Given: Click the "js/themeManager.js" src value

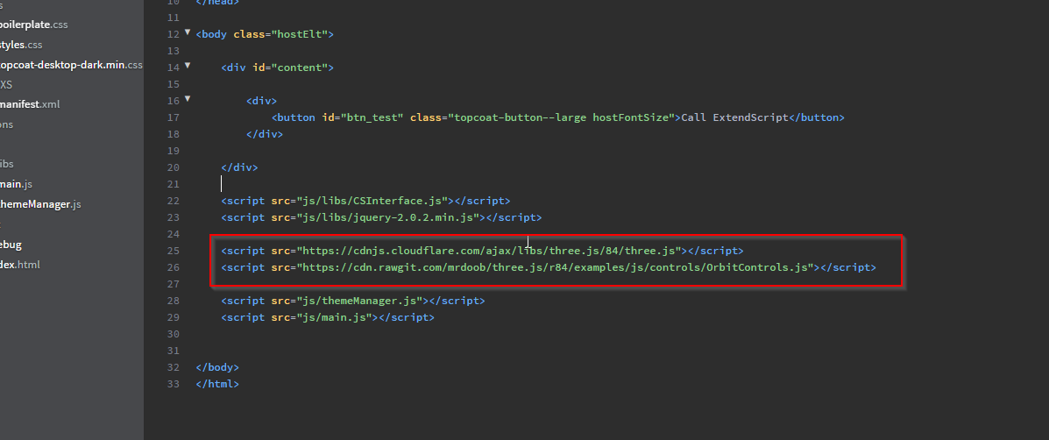Looking at the screenshot, I should point(359,301).
